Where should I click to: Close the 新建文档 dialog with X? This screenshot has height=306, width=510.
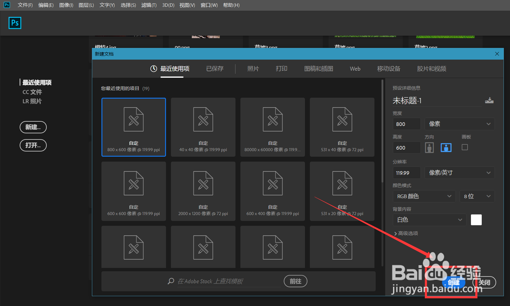point(497,54)
